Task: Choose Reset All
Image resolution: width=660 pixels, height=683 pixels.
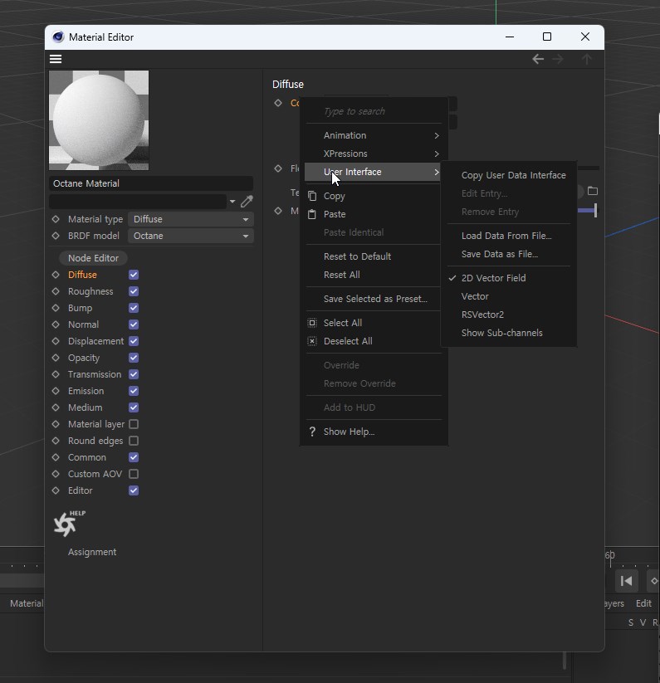Action: [374, 275]
